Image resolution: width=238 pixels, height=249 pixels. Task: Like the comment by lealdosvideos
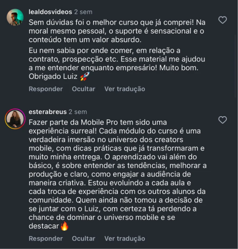[222, 20]
